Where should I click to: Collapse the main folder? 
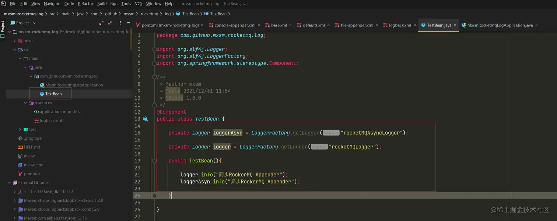tap(20, 59)
